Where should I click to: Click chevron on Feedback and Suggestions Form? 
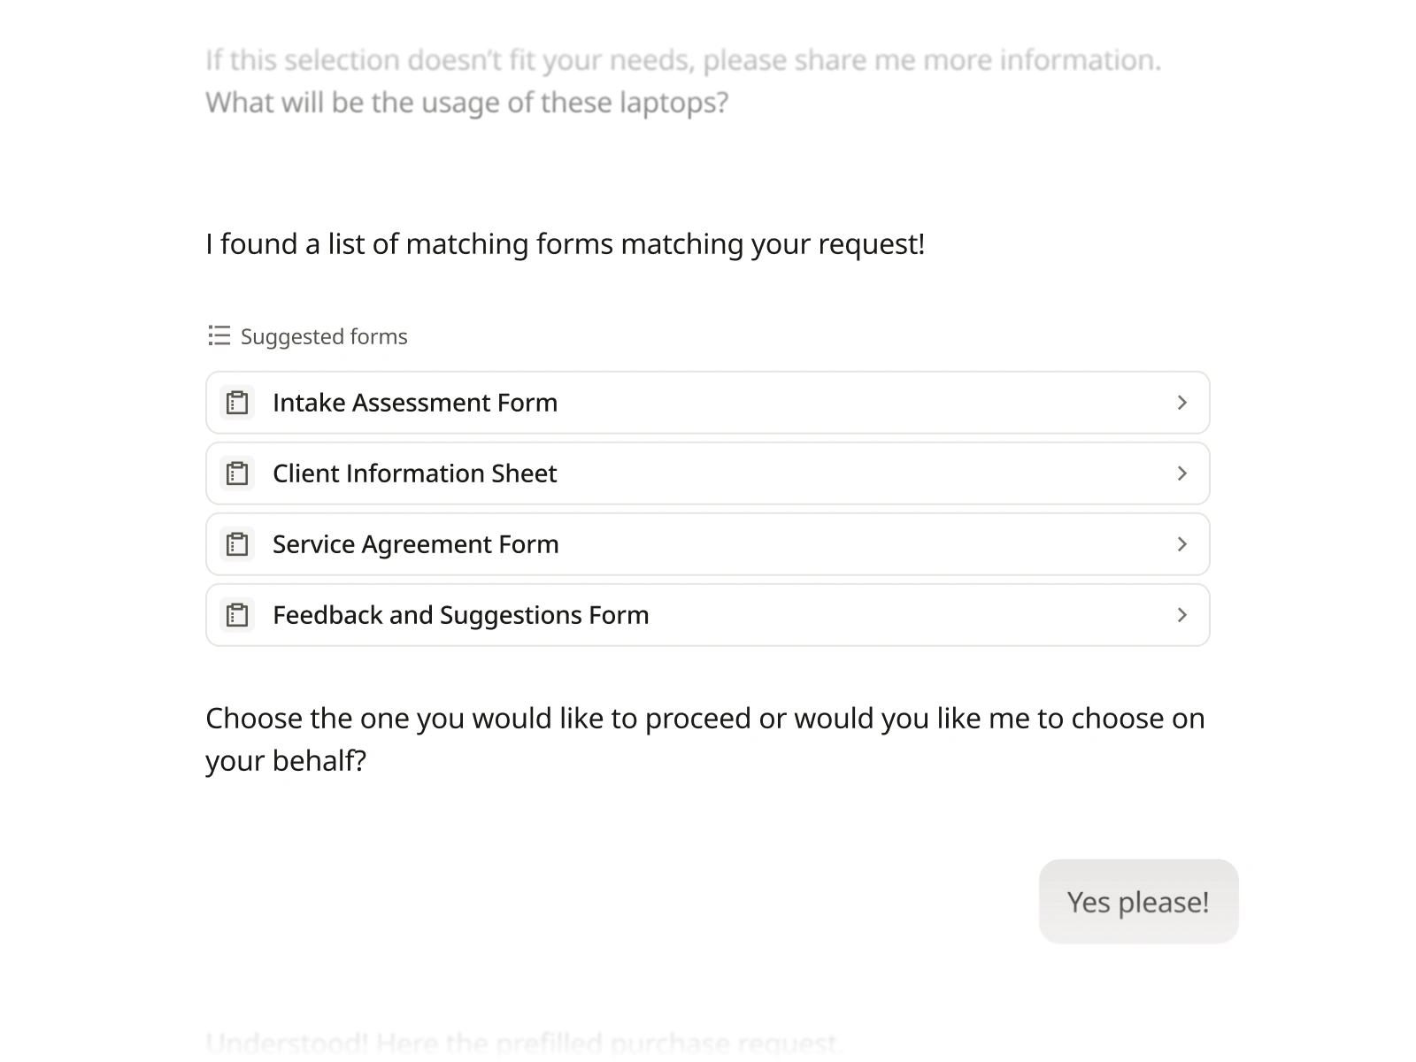click(1181, 615)
